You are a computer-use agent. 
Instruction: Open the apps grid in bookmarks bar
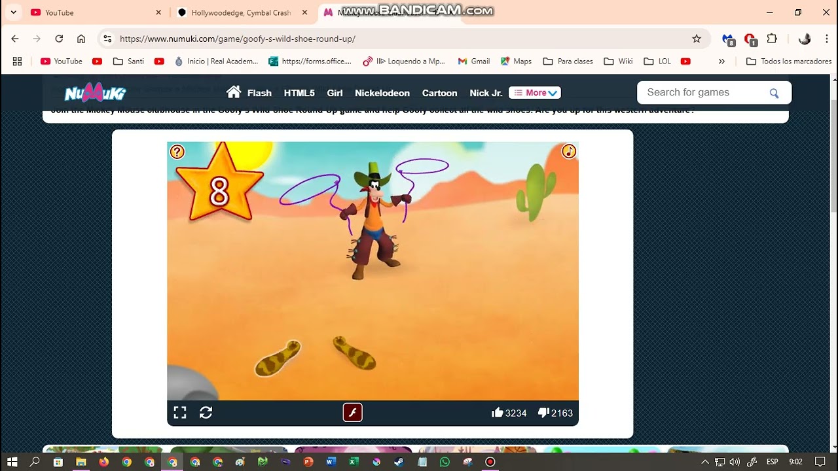click(x=17, y=61)
